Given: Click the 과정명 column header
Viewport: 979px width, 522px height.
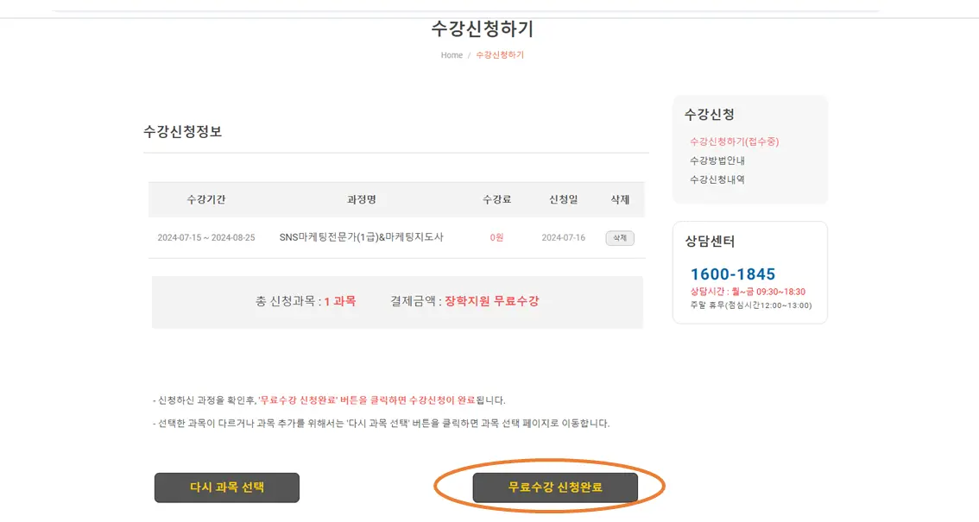Looking at the screenshot, I should pyautogui.click(x=362, y=199).
